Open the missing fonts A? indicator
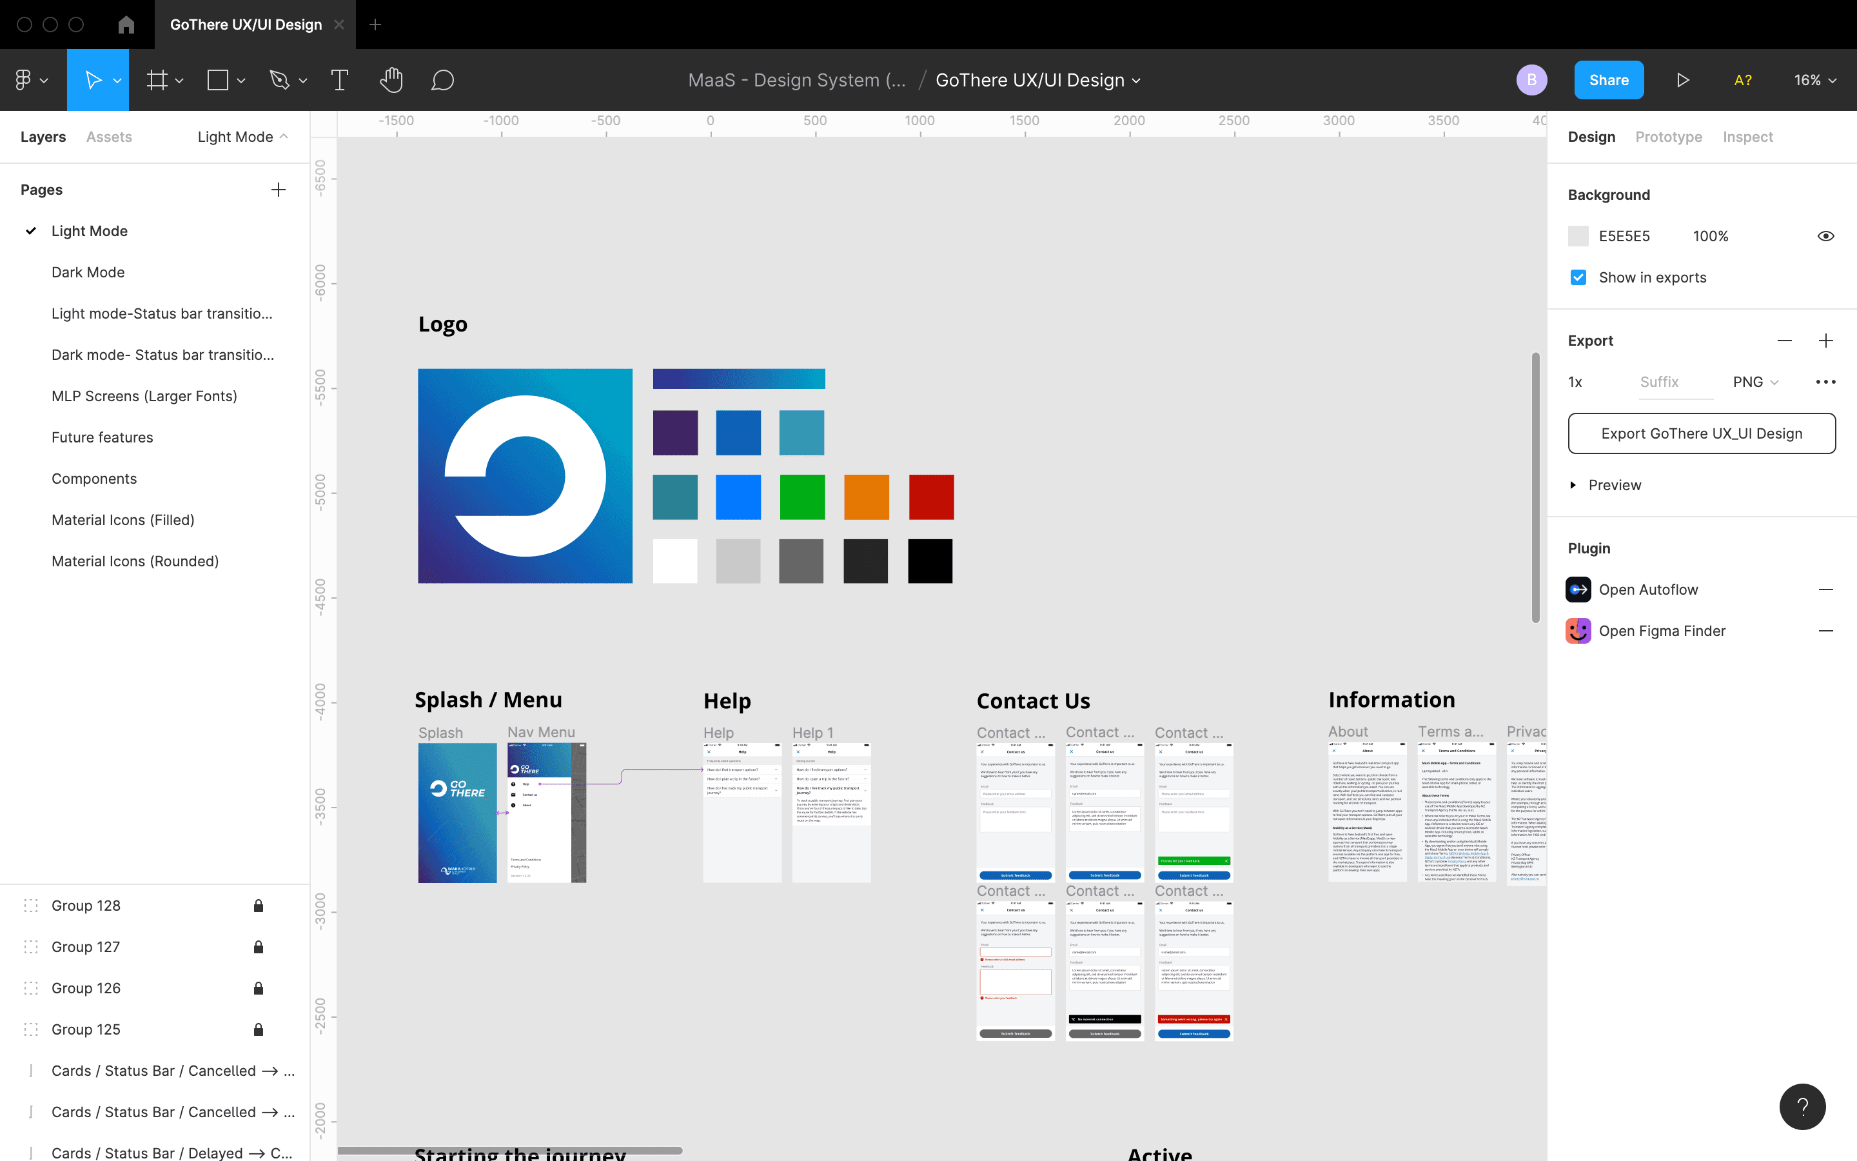1857x1161 pixels. point(1743,80)
